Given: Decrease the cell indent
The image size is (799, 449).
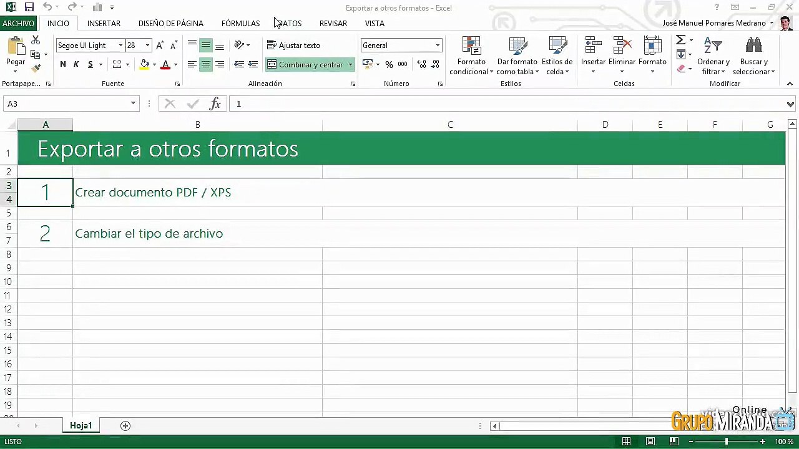Looking at the screenshot, I should (239, 64).
